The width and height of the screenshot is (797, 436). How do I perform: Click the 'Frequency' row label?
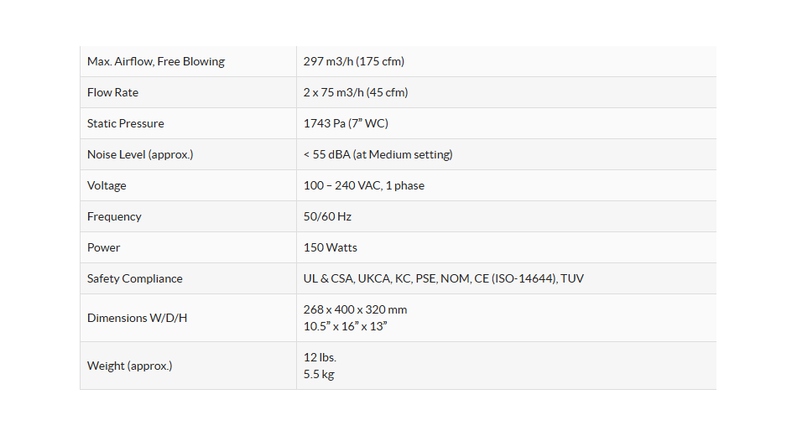pos(114,216)
